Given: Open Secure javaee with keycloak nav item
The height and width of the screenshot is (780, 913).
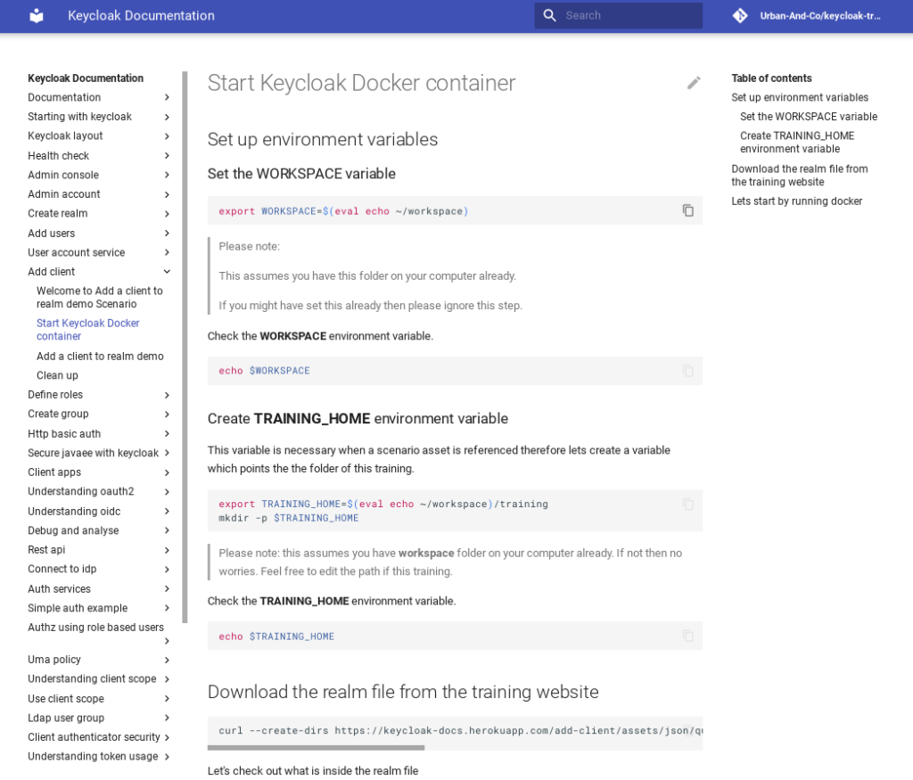Looking at the screenshot, I should click(x=93, y=453).
